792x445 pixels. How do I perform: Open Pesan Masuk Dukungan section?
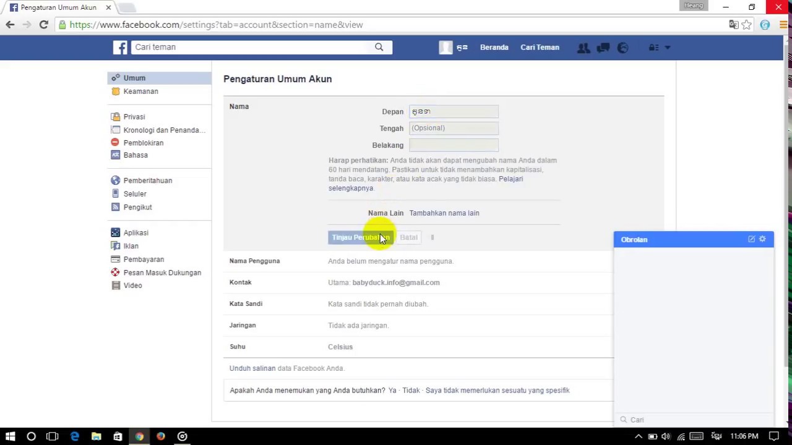(161, 273)
